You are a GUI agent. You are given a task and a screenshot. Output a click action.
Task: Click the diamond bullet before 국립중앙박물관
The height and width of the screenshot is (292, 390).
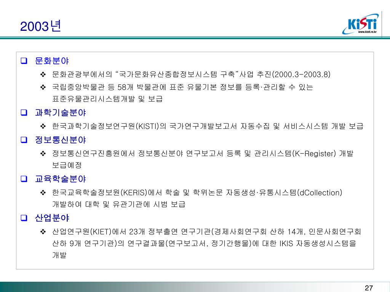(x=43, y=87)
